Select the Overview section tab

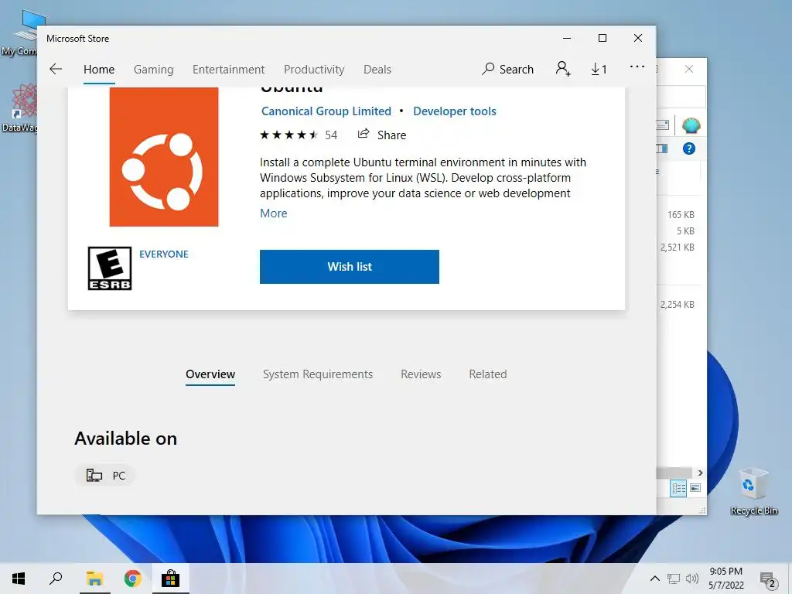(x=210, y=374)
